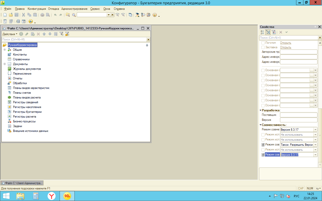
Task: Toggle properties by categories icon
Action: pyautogui.click(x=268, y=32)
